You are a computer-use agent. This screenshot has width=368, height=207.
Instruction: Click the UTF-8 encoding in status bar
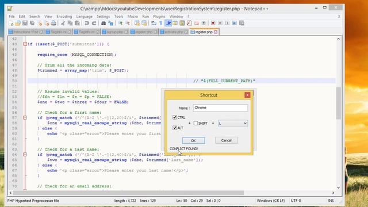(296, 201)
